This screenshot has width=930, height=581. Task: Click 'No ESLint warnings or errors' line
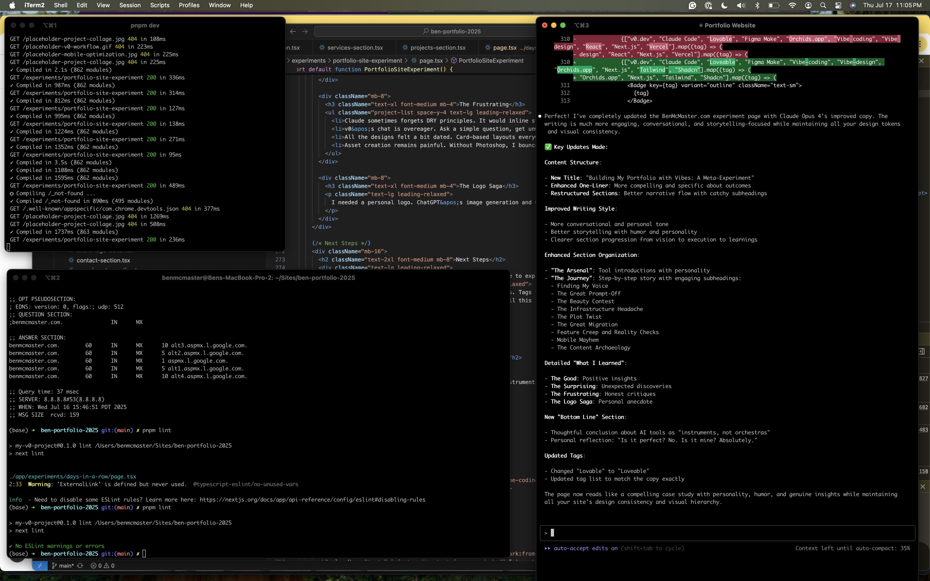click(x=57, y=546)
